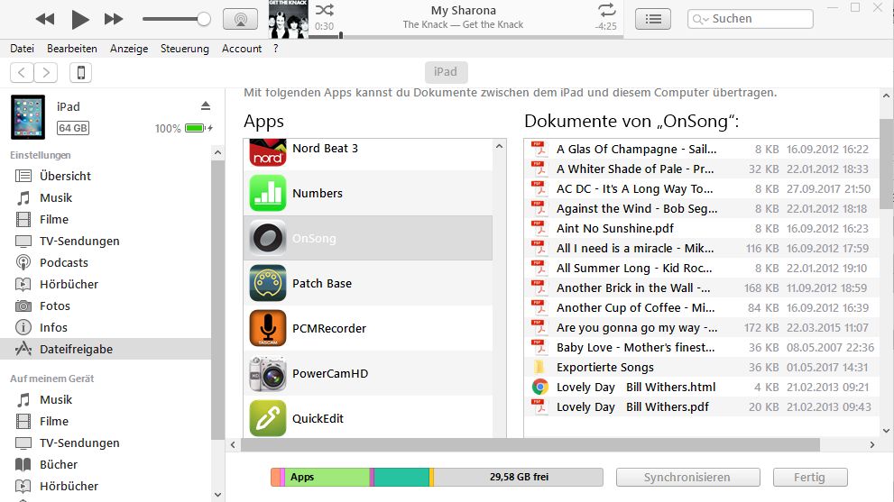Click the Synchronisieren button

point(687,478)
